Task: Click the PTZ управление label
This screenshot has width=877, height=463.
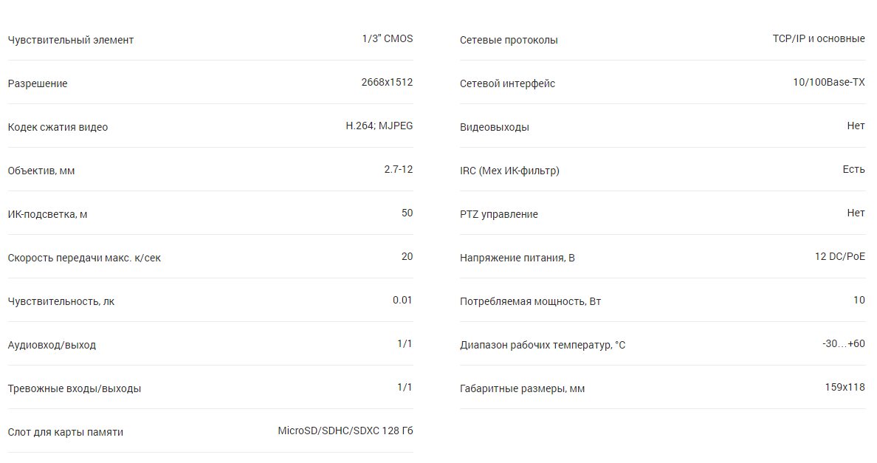Action: [499, 214]
